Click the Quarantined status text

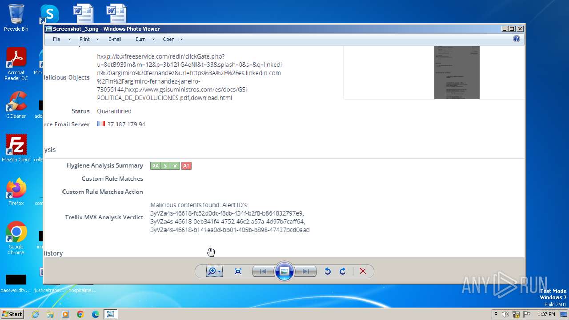point(114,111)
